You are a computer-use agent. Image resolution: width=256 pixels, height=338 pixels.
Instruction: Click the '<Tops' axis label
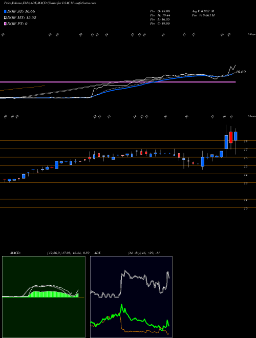[251, 34]
